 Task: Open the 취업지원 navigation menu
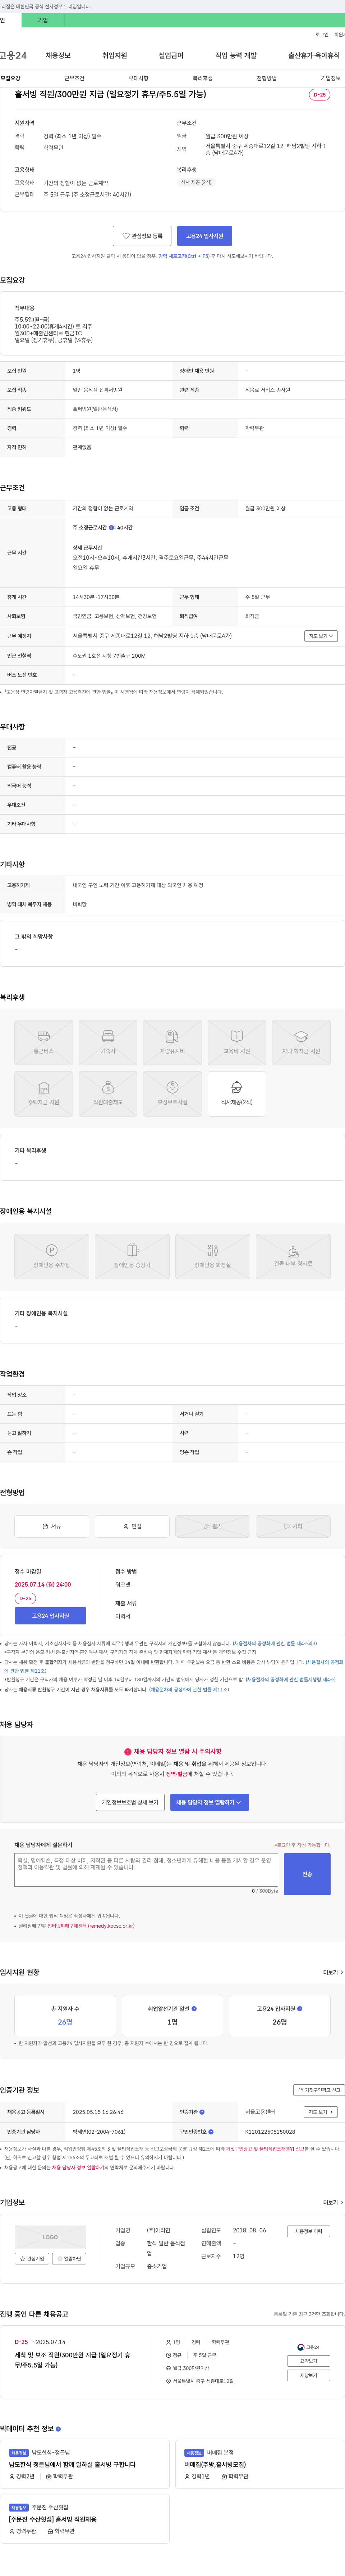tap(115, 55)
